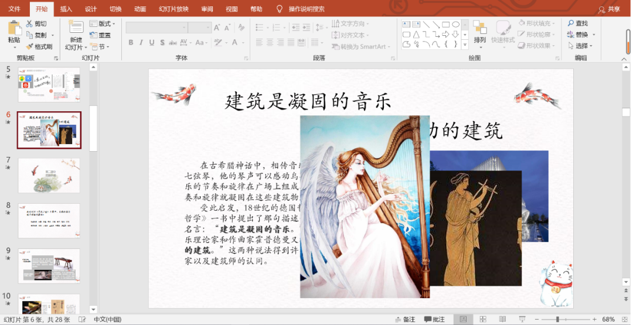Image resolution: width=633 pixels, height=325 pixels.
Task: Share the presentation via 共享
Action: (610, 9)
